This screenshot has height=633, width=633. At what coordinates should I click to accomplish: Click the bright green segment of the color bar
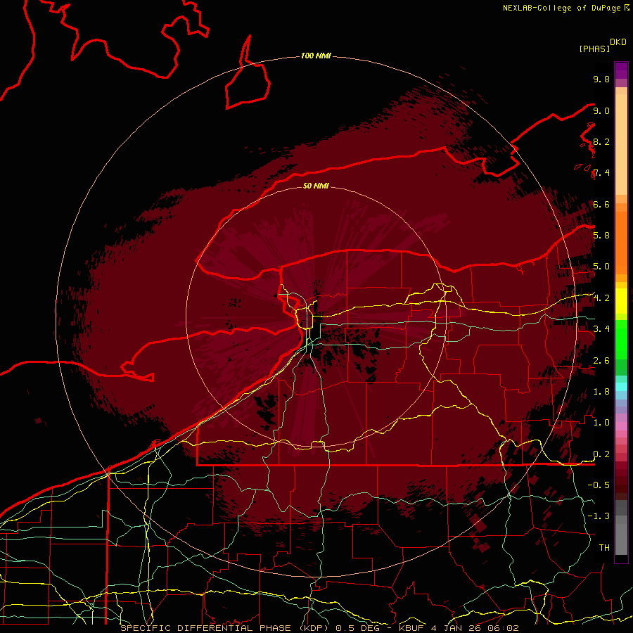coord(621,339)
